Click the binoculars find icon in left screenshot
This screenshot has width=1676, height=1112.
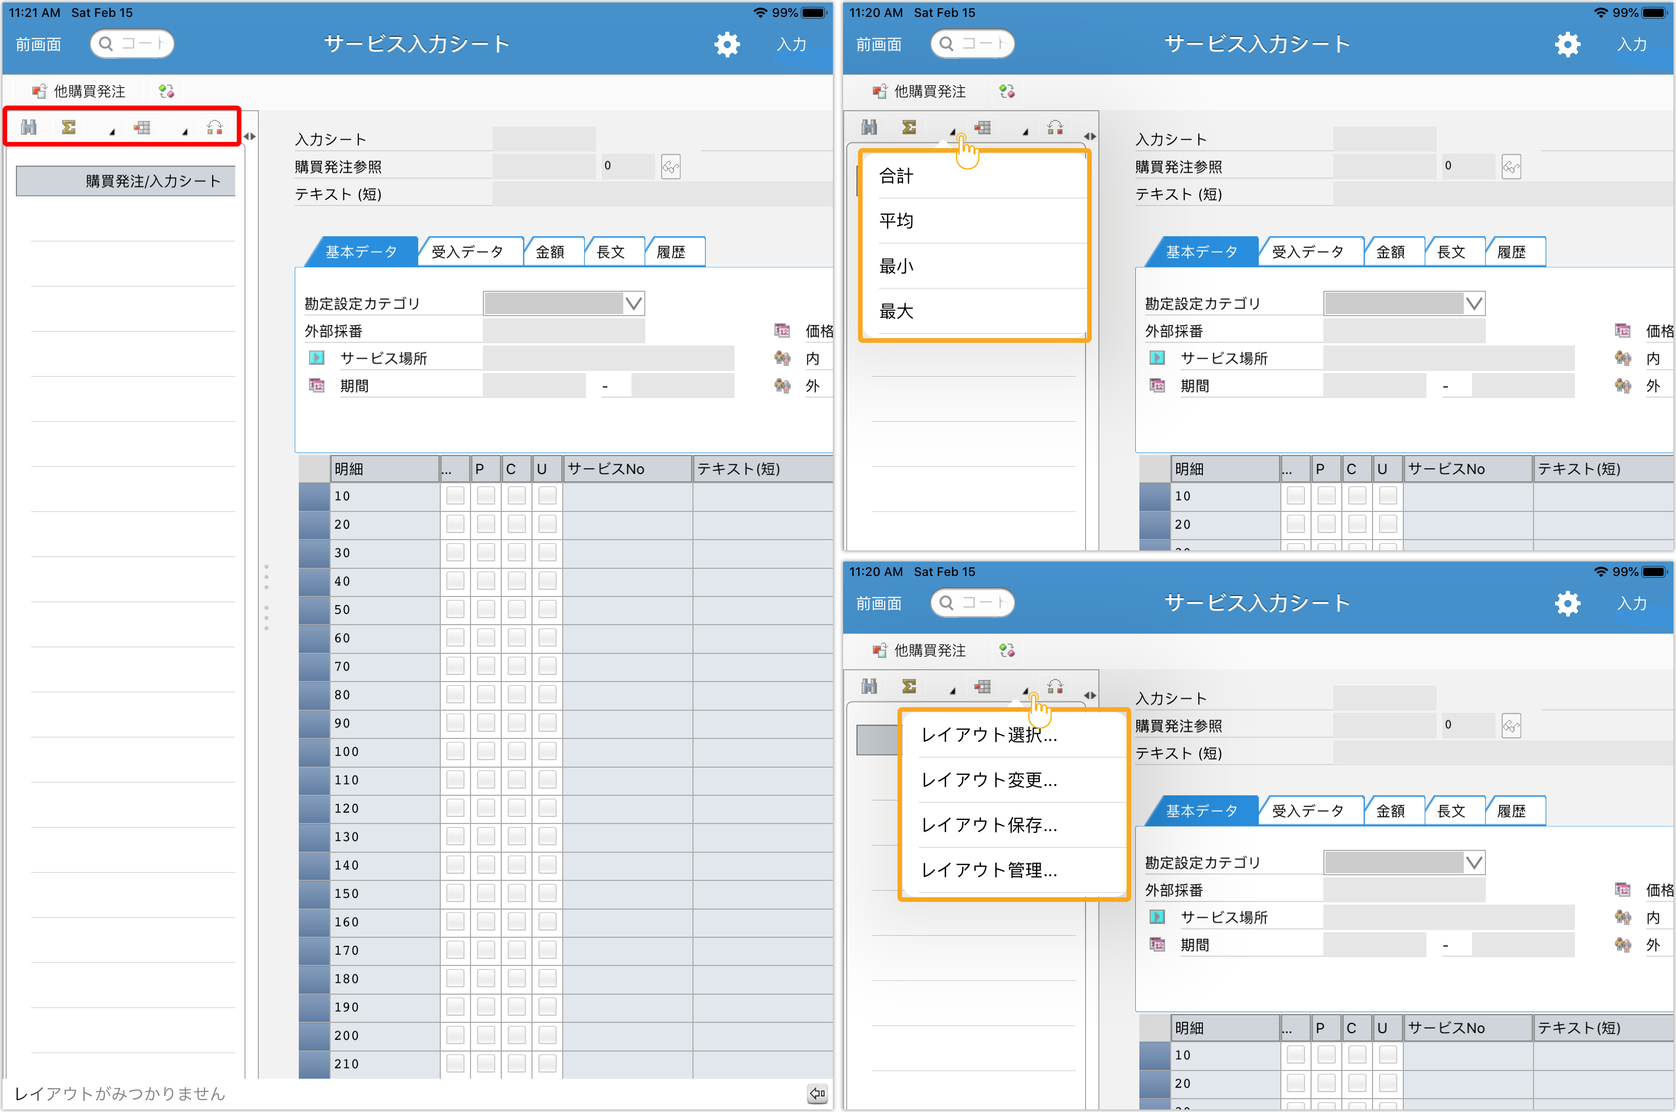point(28,128)
